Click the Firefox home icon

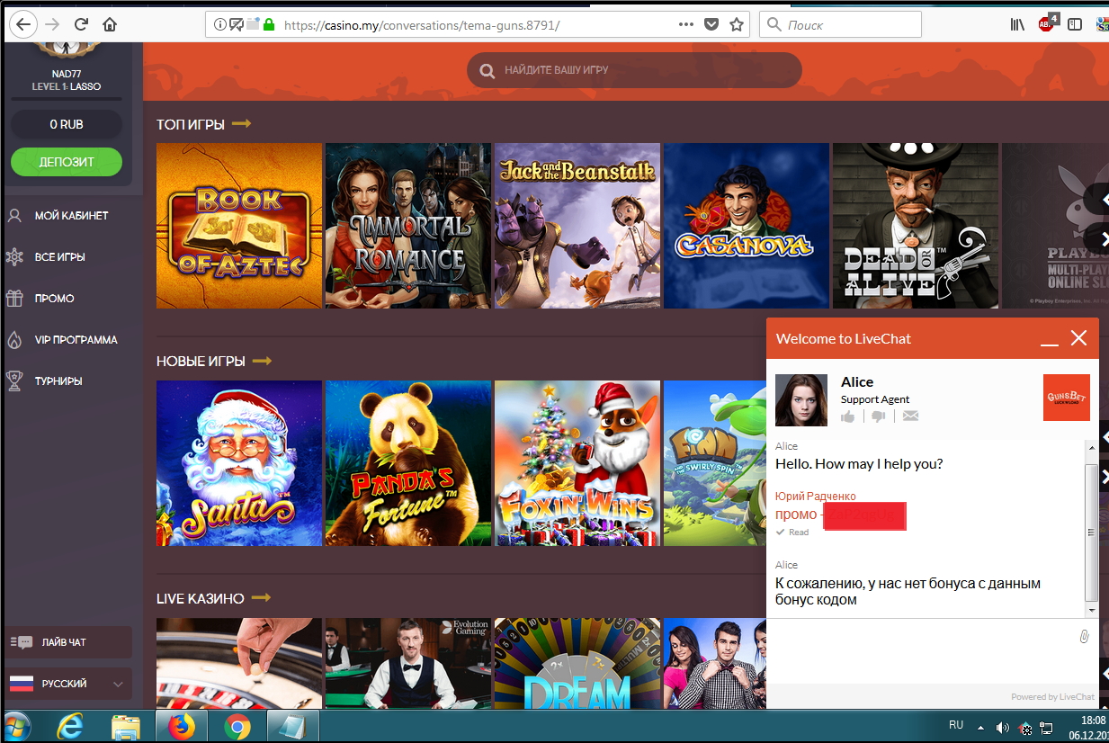click(x=110, y=24)
